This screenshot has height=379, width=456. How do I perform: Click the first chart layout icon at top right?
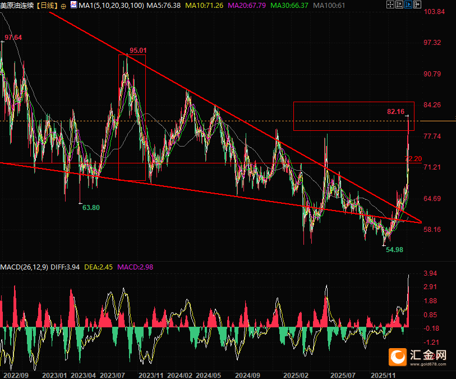point(390,4)
